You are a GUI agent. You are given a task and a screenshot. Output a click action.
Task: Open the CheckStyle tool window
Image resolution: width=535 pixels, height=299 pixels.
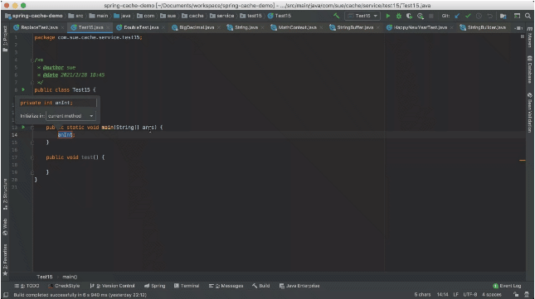(x=64, y=286)
